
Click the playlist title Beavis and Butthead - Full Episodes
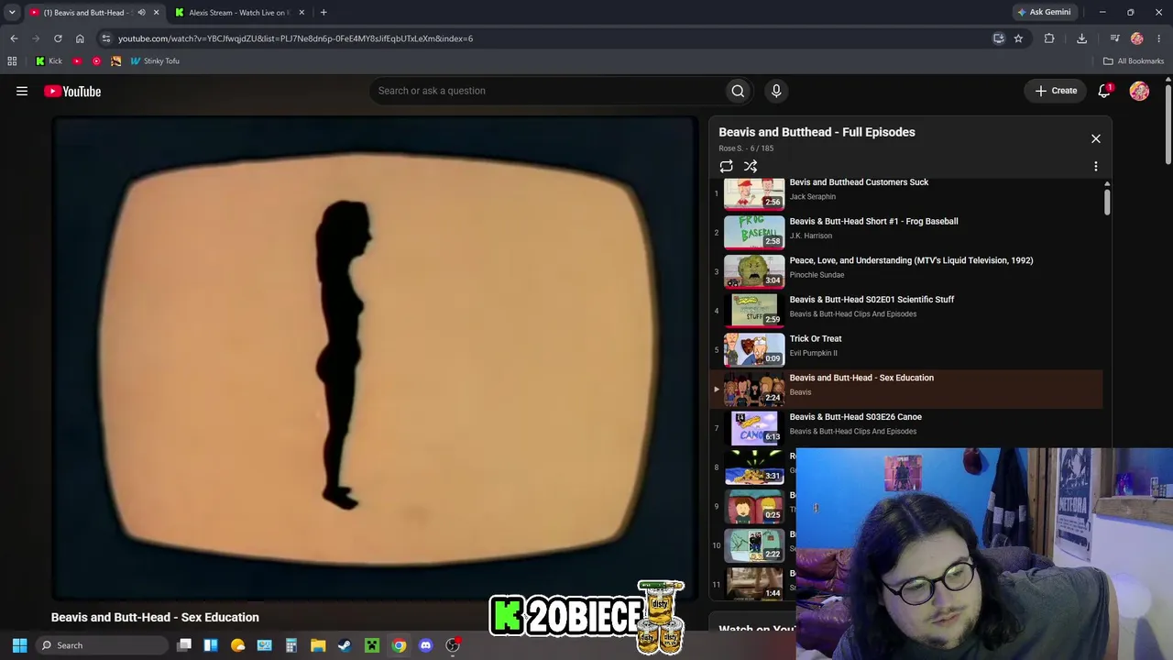817,132
